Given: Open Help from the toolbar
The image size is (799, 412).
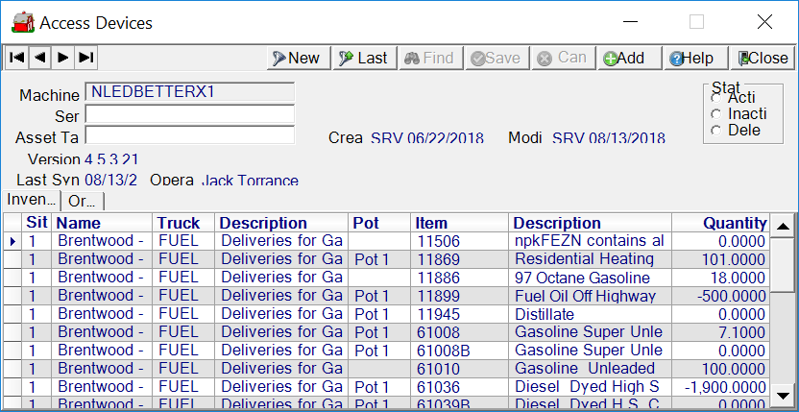Looking at the screenshot, I should point(692,58).
